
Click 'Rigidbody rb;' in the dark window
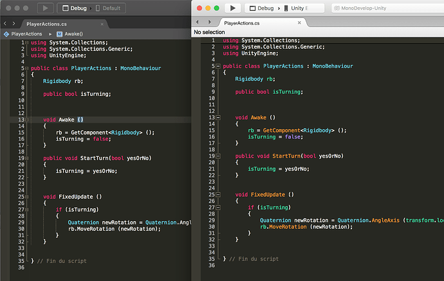click(63, 81)
